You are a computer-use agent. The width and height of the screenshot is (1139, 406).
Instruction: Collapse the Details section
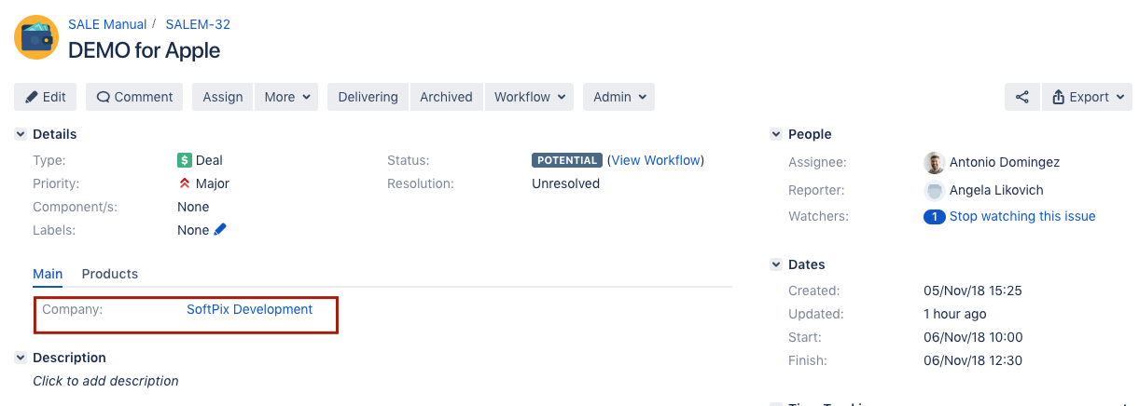click(21, 135)
